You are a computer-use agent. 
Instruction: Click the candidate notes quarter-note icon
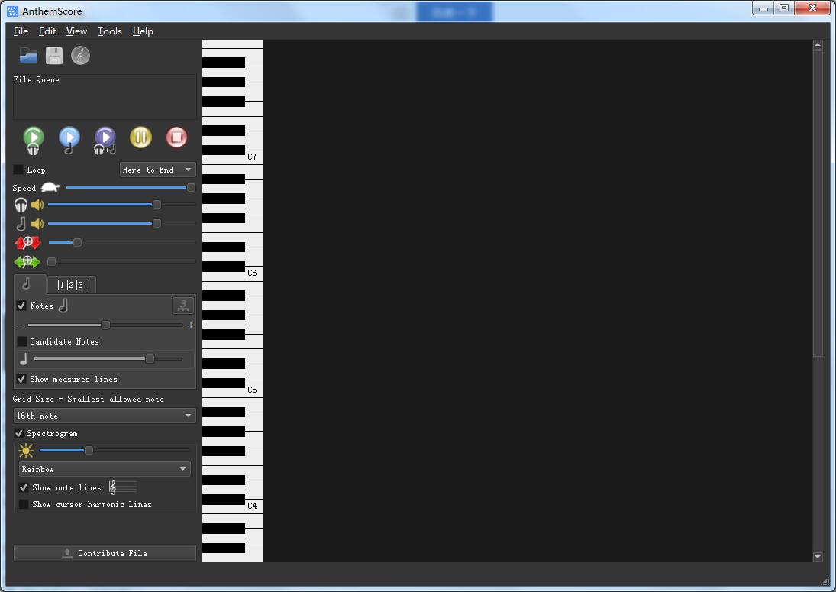(x=24, y=359)
